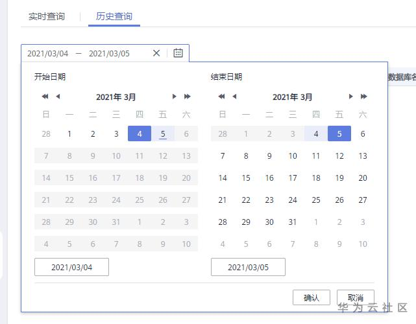416x324 pixels.
Task: Select day 3 in the start date calendar
Action: click(x=116, y=134)
